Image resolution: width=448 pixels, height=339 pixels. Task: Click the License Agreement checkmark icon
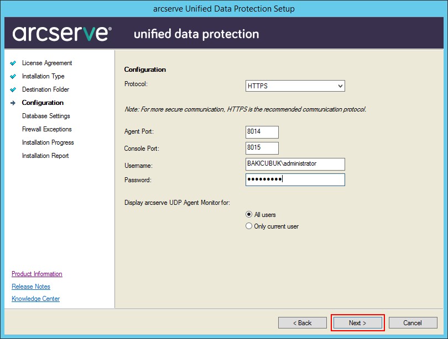13,63
